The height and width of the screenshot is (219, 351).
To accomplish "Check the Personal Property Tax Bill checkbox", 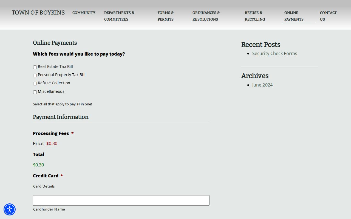I will (35, 75).
